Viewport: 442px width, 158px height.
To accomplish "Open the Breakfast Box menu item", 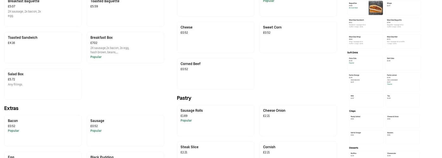I will tap(125, 47).
